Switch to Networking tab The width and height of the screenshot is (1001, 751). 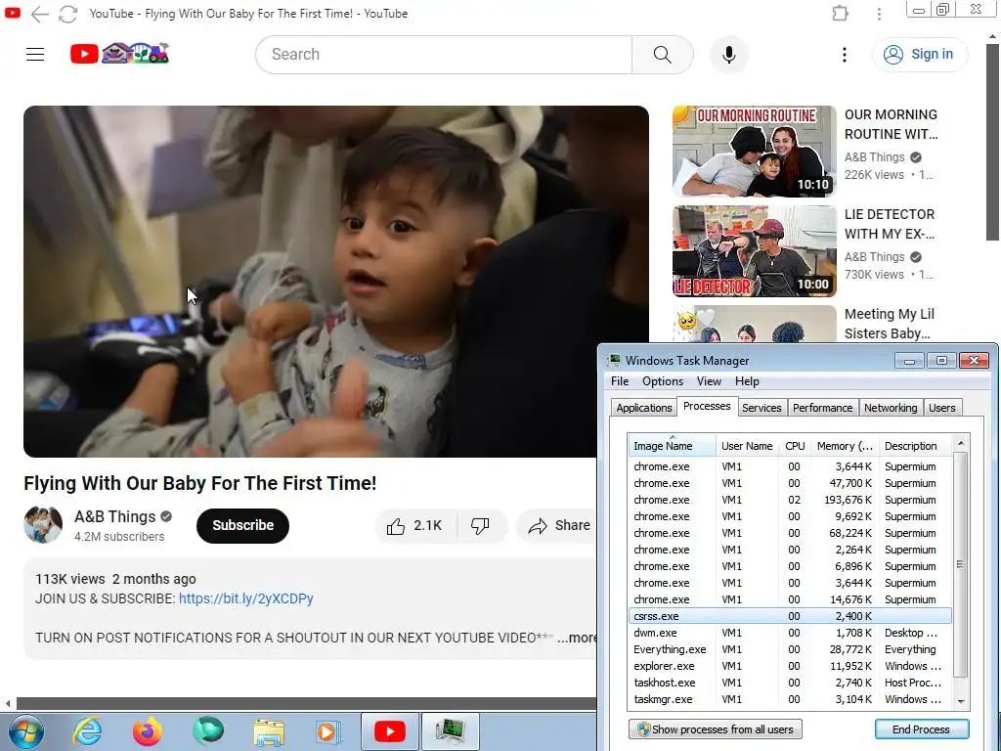[x=891, y=408]
